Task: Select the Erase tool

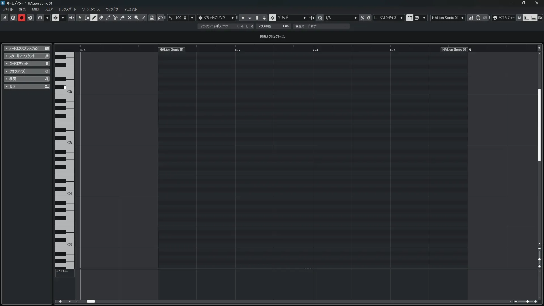Action: [x=101, y=18]
